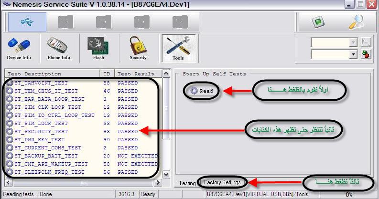
Task: Select the ST_CURRENT_CONS_TEST row
Action: coord(84,147)
